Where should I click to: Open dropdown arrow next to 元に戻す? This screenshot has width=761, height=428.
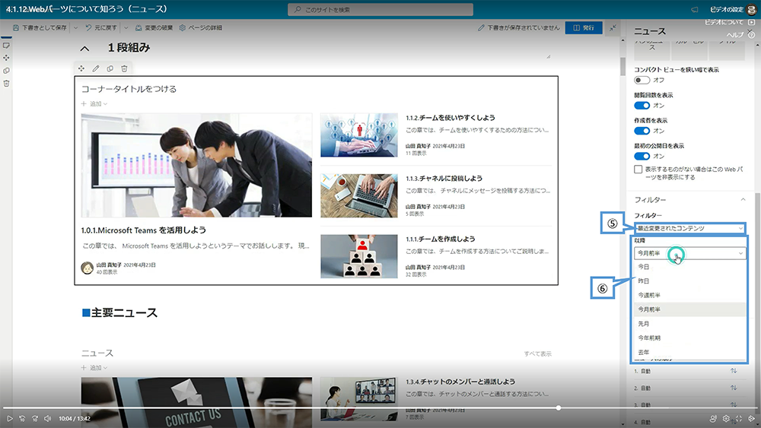coord(126,28)
